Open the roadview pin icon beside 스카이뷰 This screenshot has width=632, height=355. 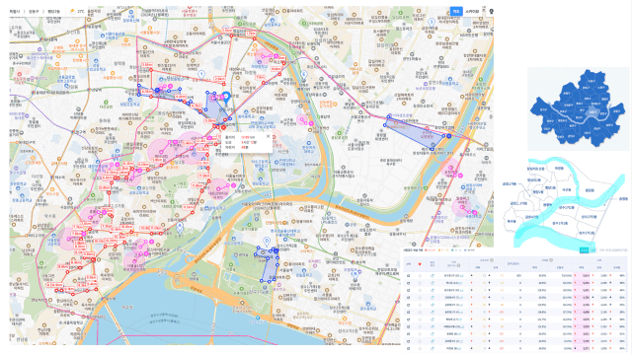492,11
